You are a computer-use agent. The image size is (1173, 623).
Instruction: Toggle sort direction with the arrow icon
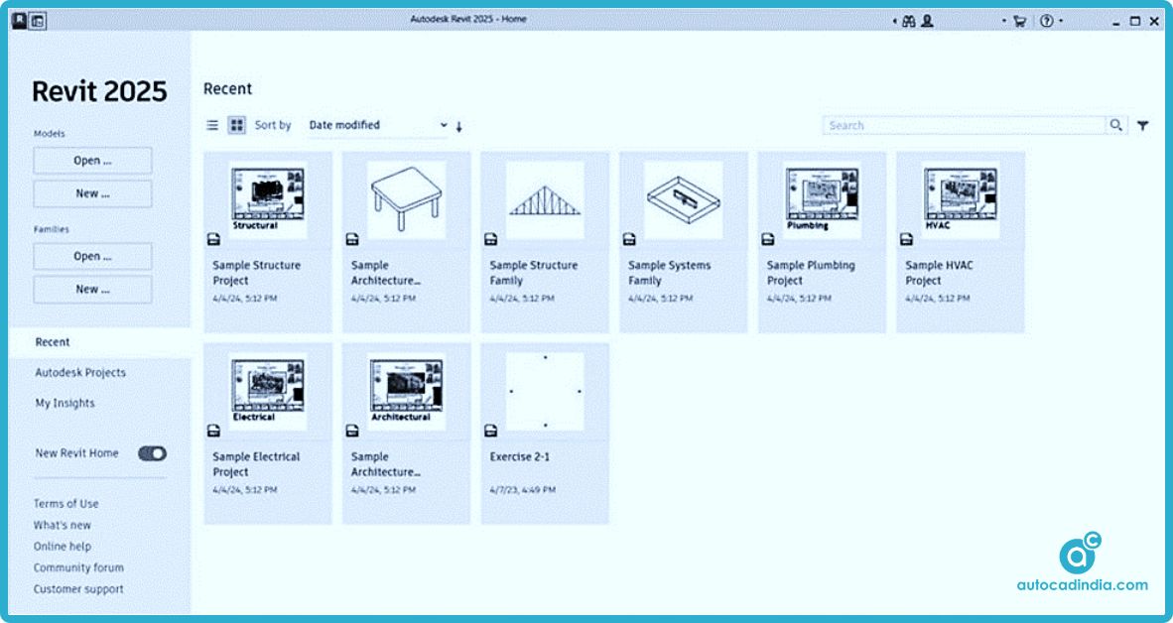[x=458, y=125]
